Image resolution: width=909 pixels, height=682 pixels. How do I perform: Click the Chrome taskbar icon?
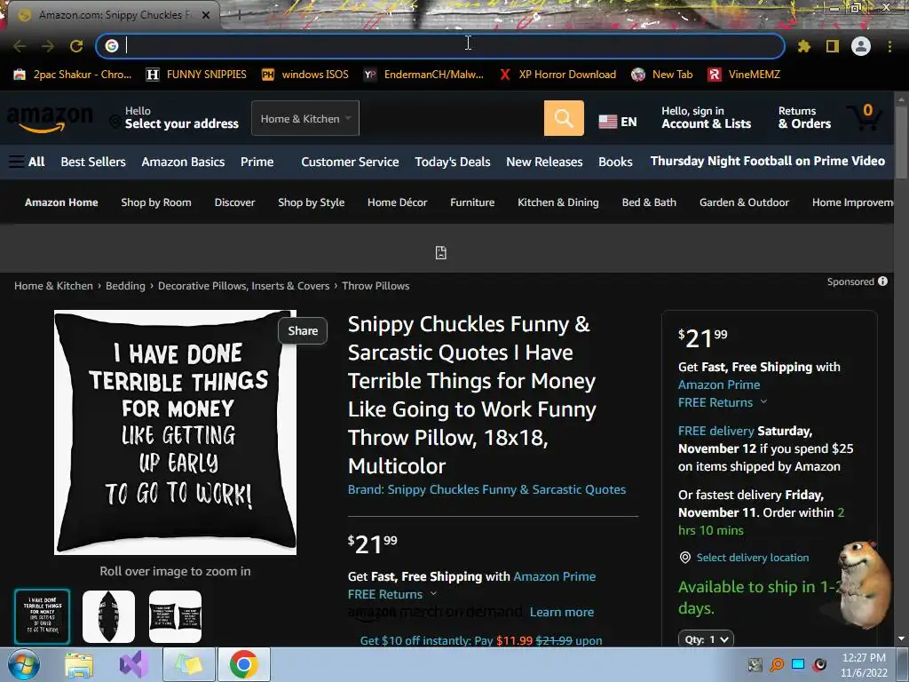[x=243, y=664]
